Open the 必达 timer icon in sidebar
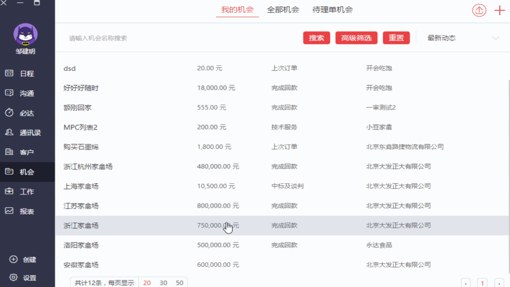 tap(9, 113)
